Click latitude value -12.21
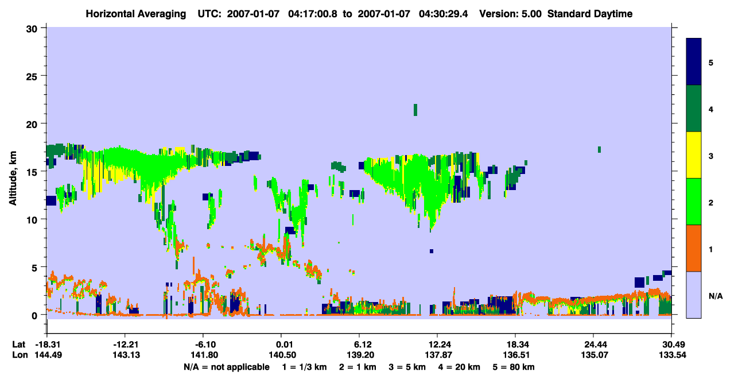Screen dimensions: 746x383 pos(125,345)
